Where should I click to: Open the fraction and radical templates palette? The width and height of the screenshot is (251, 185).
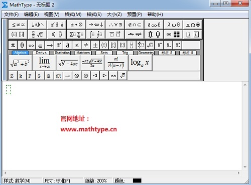click(x=38, y=35)
